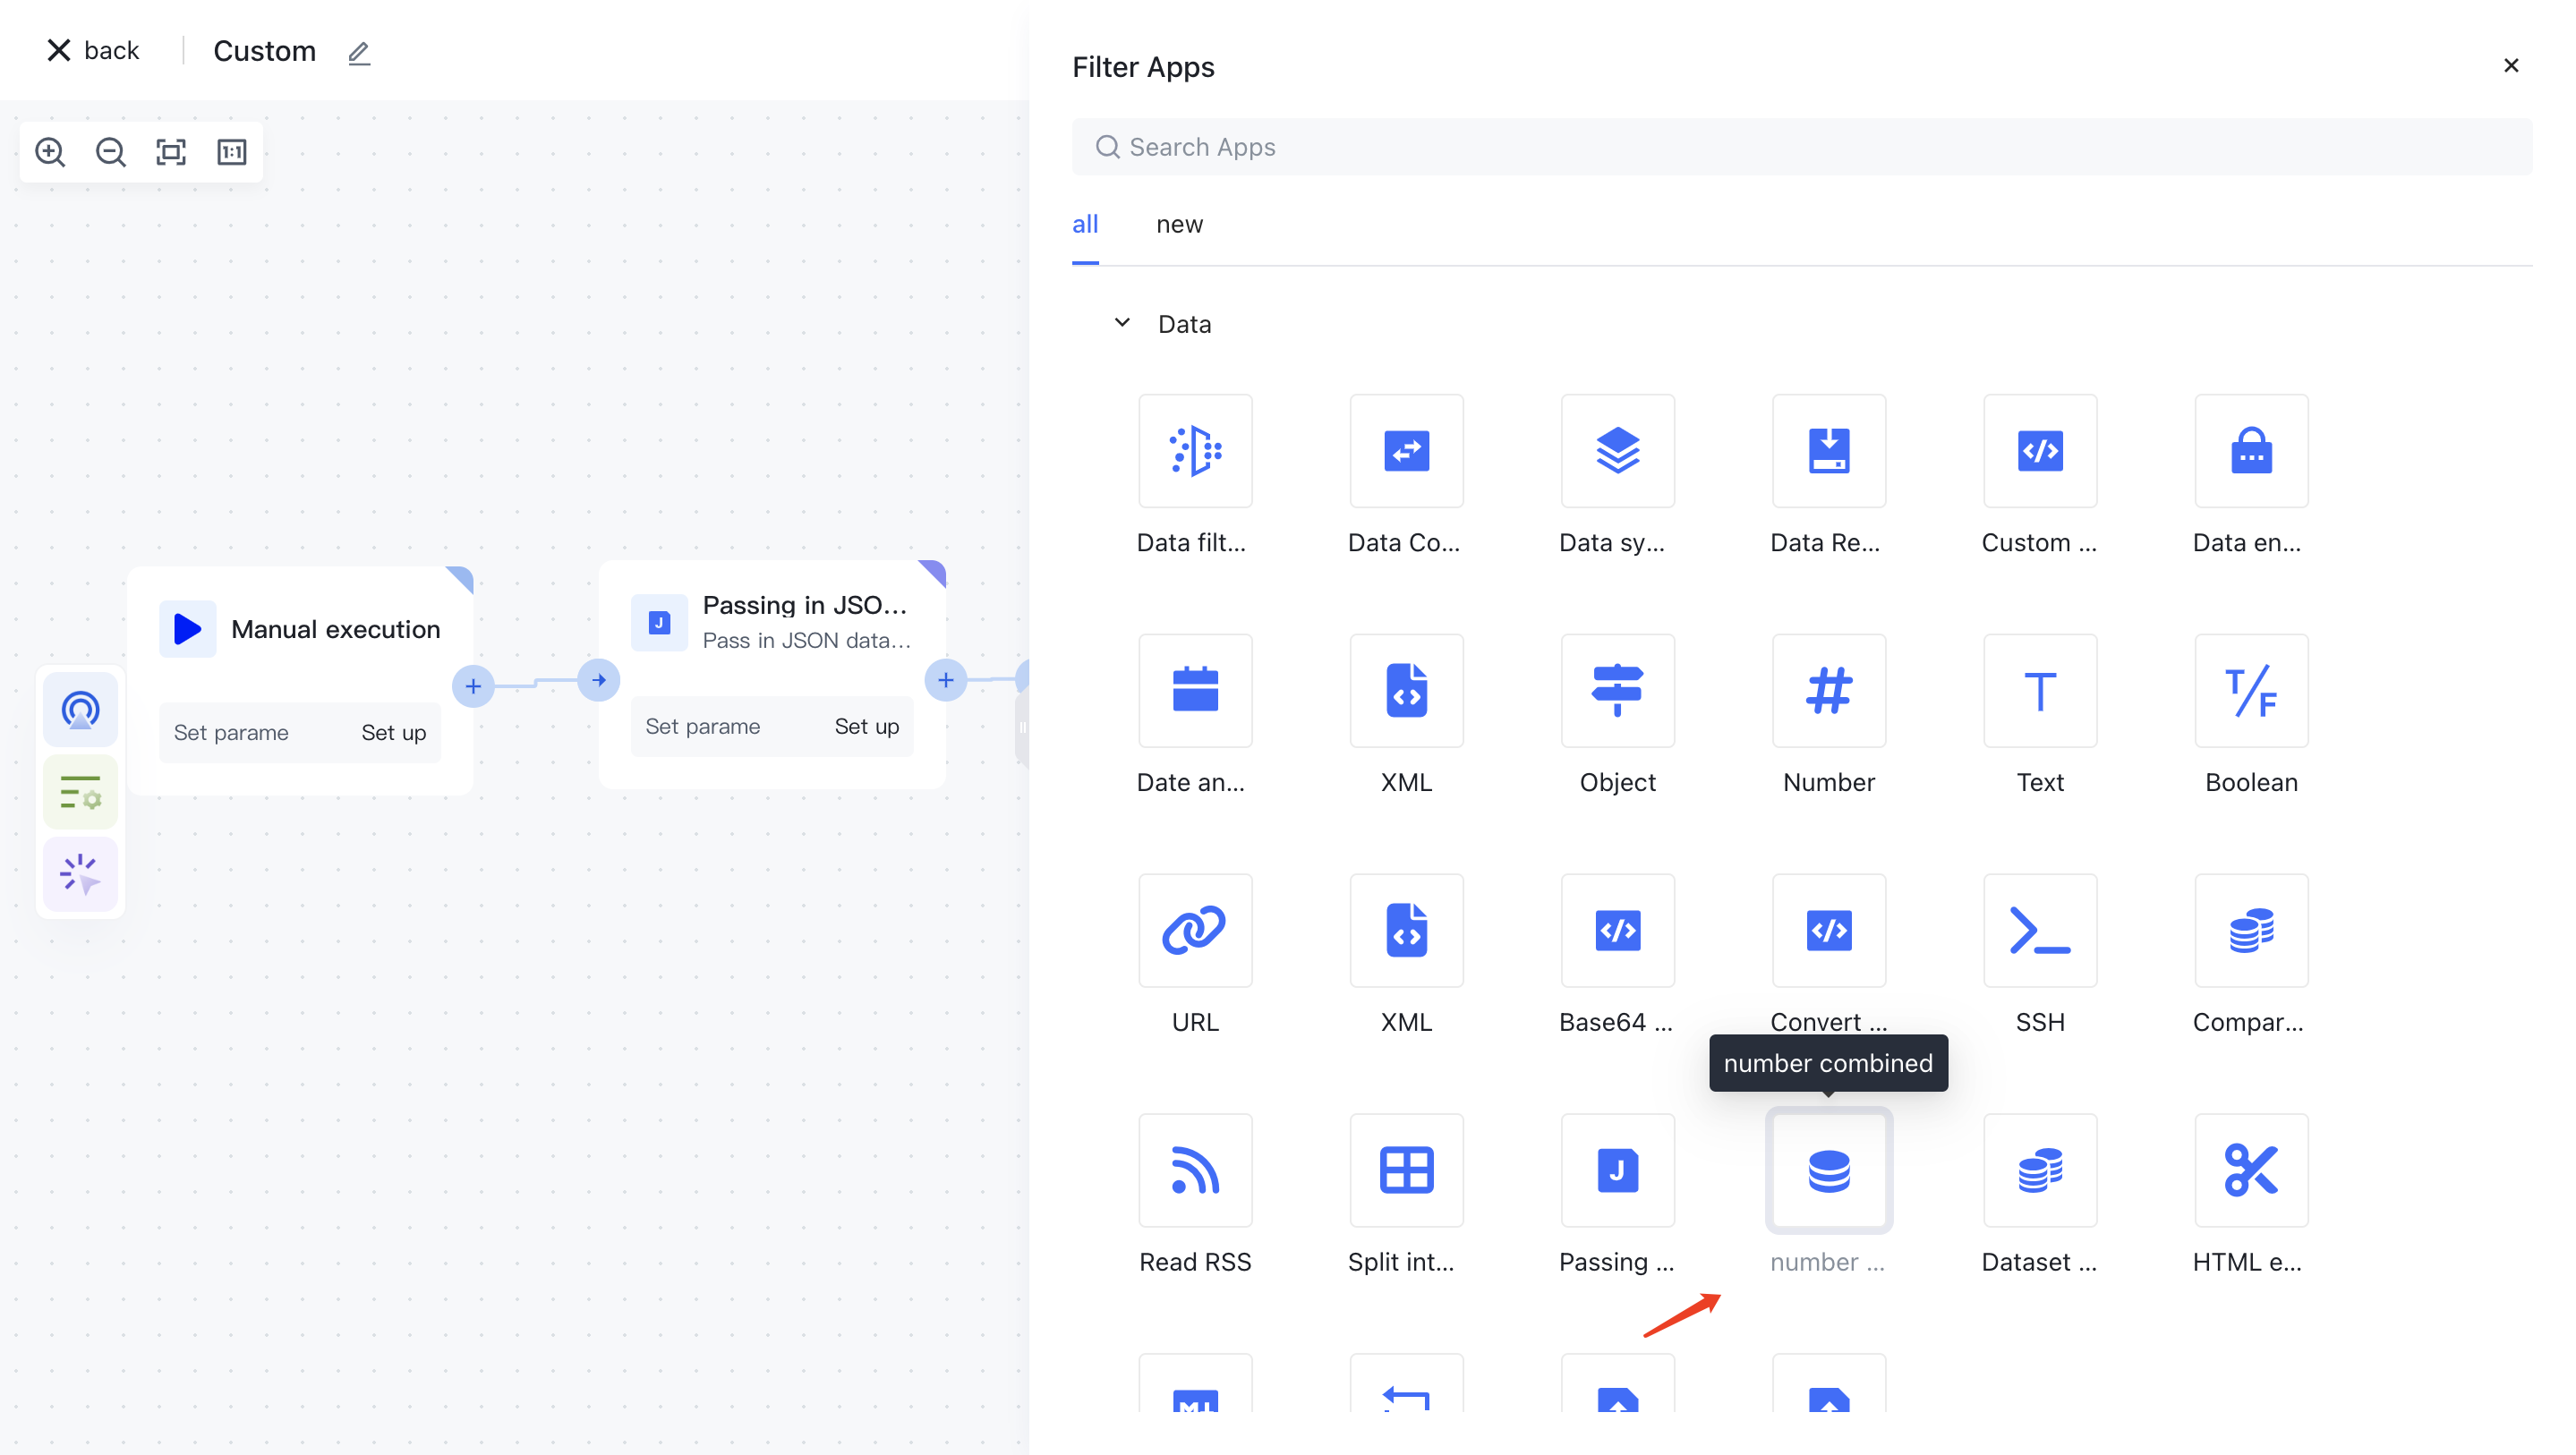The image size is (2576, 1455).
Task: Add a step after Manual execution node
Action: click(x=473, y=686)
